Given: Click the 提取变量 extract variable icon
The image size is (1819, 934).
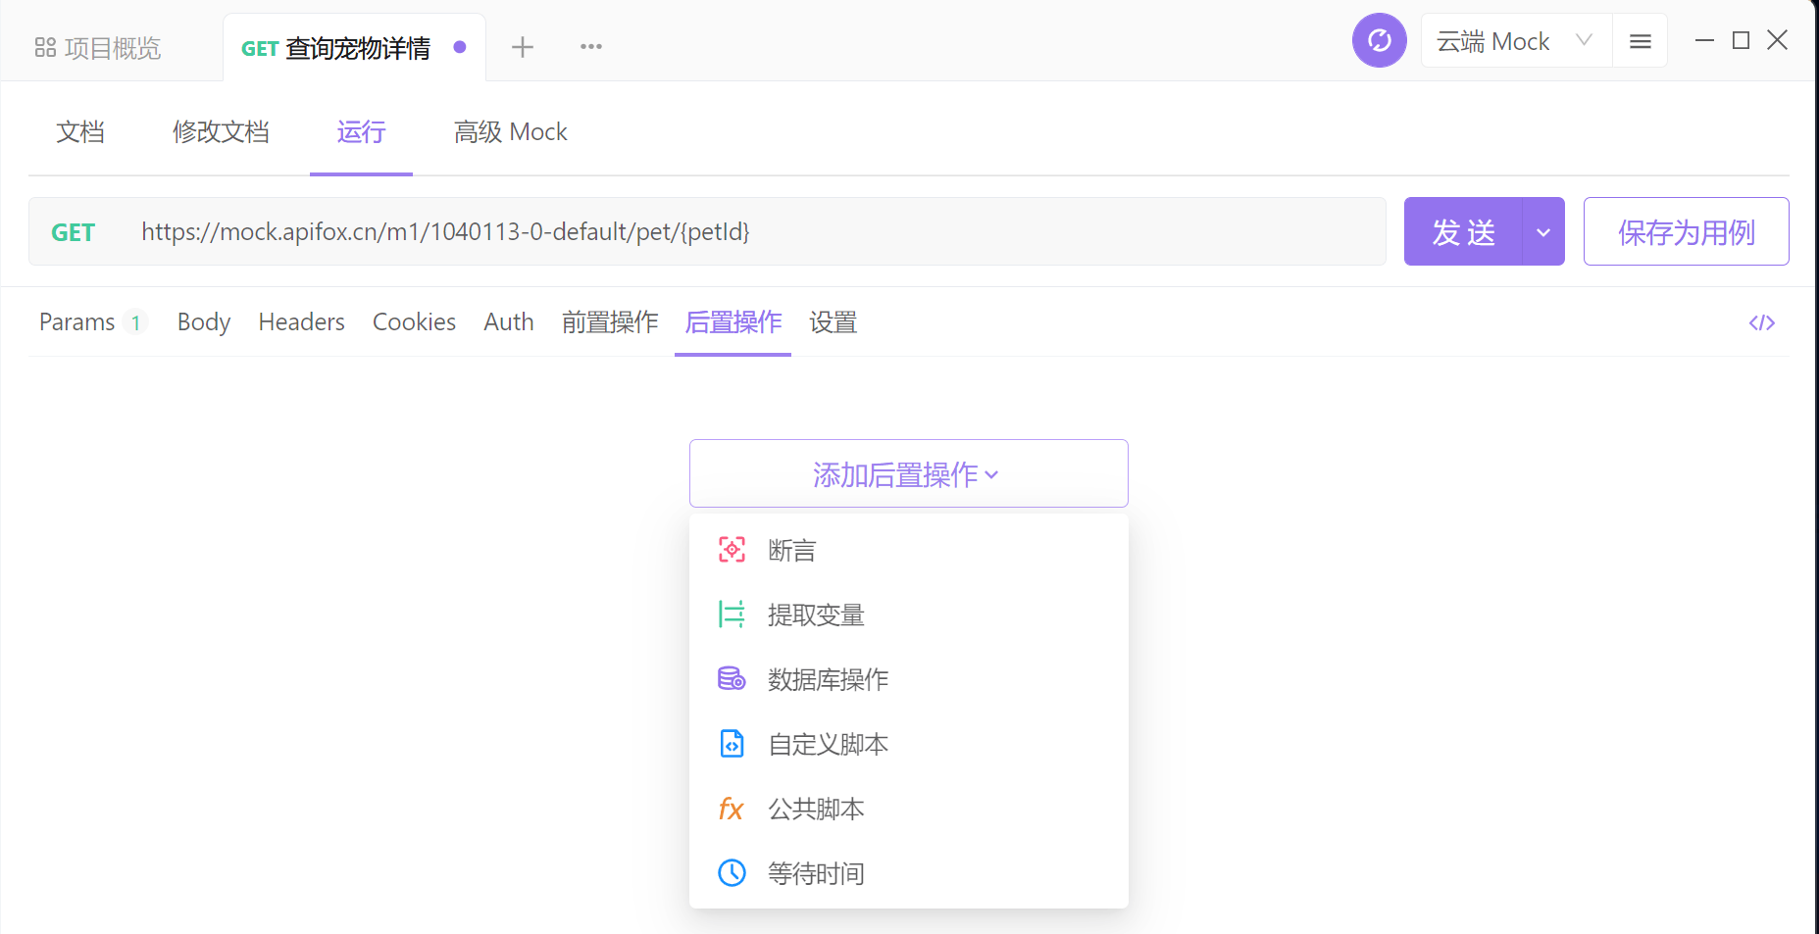Looking at the screenshot, I should click(x=732, y=614).
